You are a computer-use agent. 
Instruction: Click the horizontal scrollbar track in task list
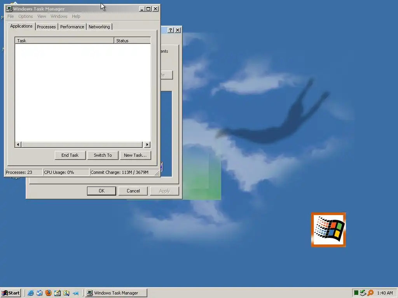pos(82,145)
